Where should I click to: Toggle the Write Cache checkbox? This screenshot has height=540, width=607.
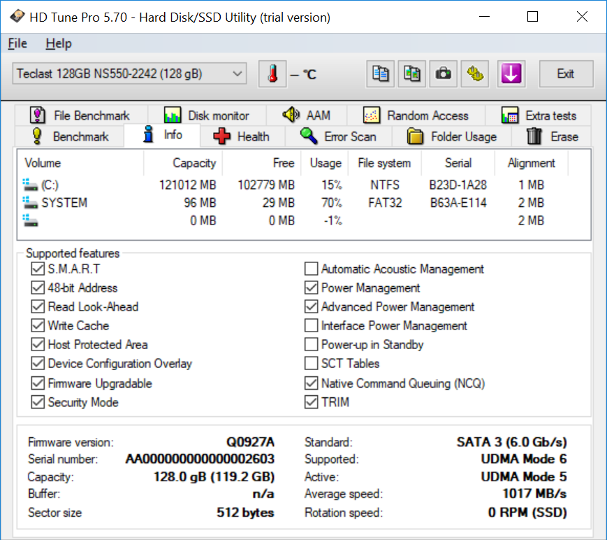tap(38, 326)
